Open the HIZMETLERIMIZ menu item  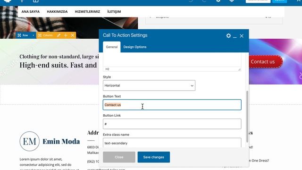pyautogui.click(x=87, y=11)
